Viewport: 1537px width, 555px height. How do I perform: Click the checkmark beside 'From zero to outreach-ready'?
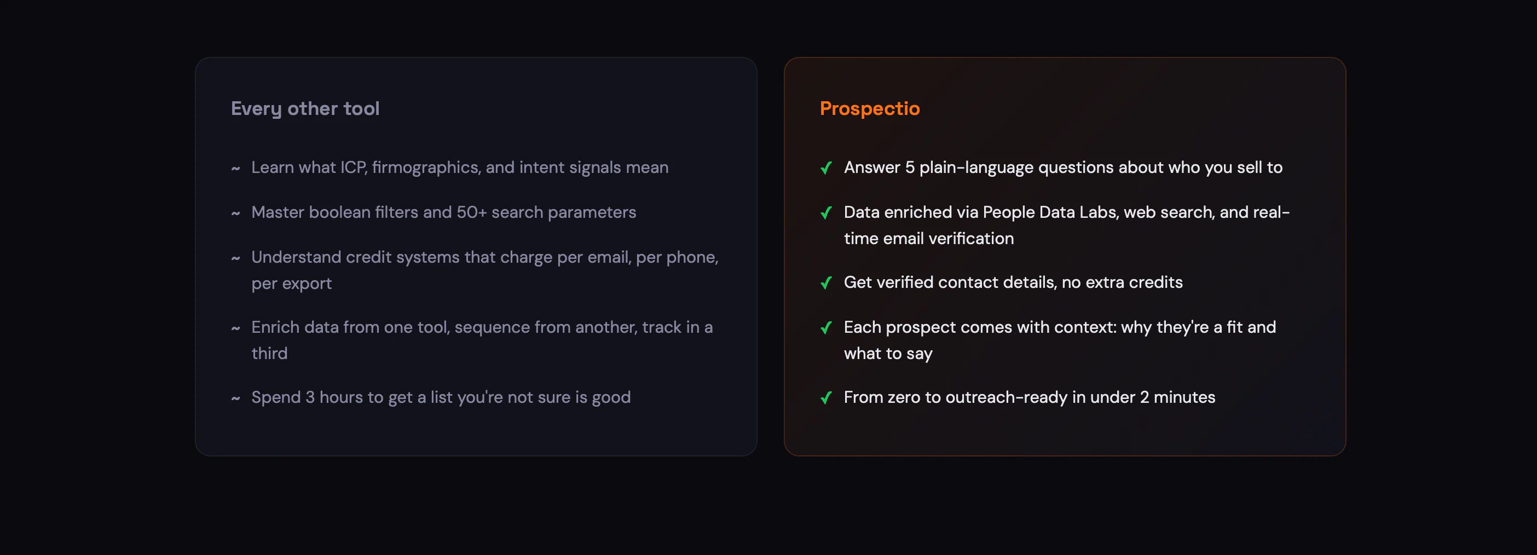coord(827,397)
